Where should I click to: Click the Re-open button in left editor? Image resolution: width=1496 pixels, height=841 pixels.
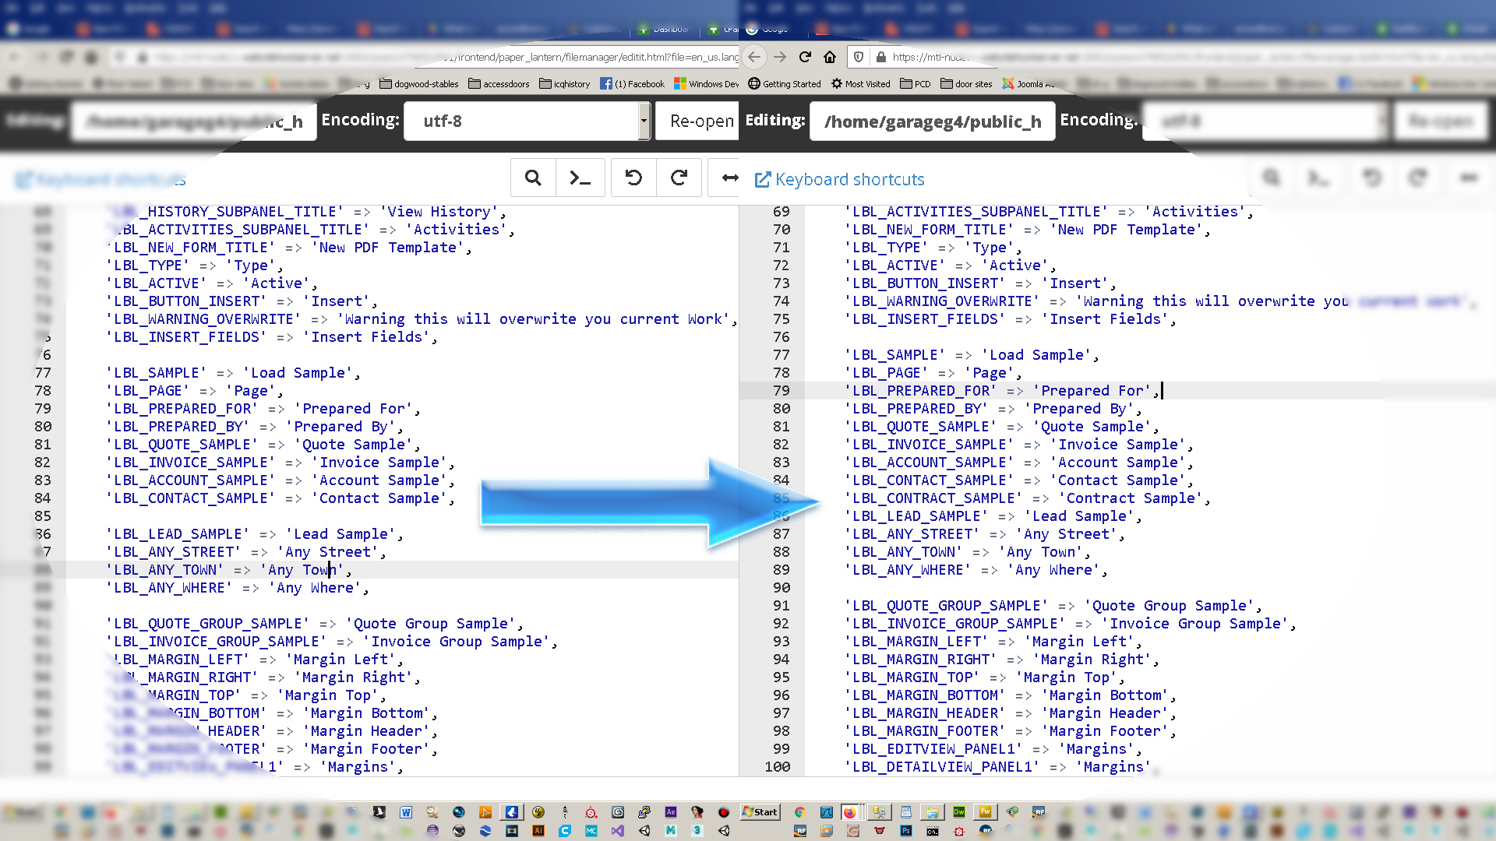click(697, 121)
